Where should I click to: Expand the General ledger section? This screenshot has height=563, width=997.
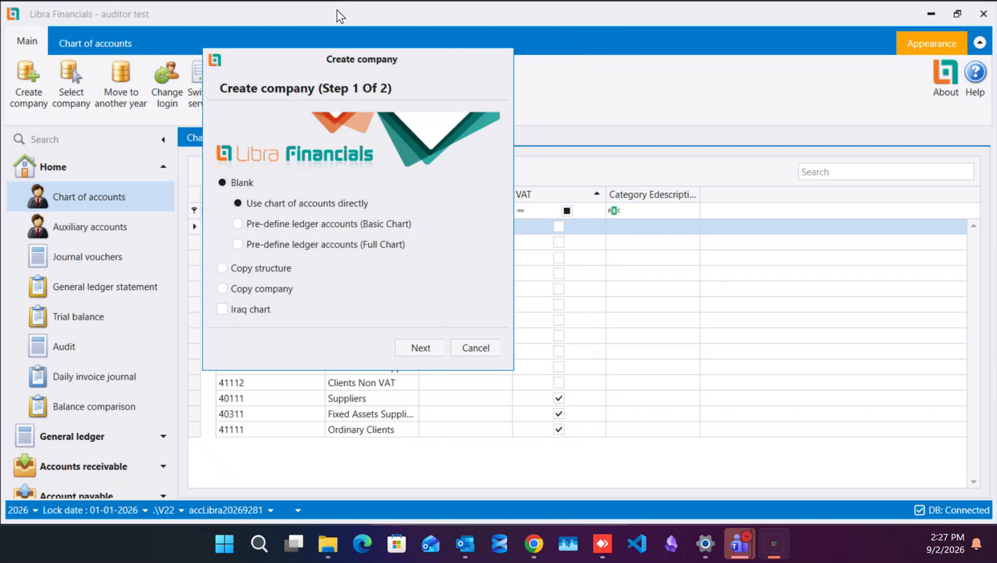163,437
